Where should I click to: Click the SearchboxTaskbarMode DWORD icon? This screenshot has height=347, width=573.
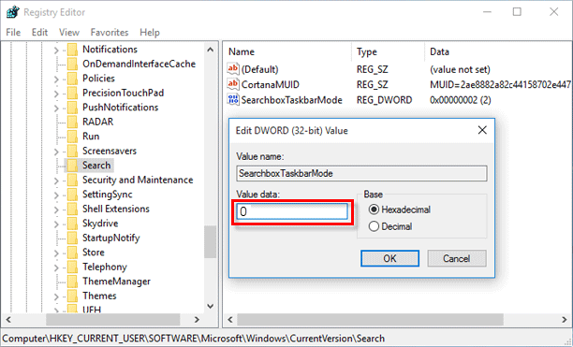click(x=233, y=100)
